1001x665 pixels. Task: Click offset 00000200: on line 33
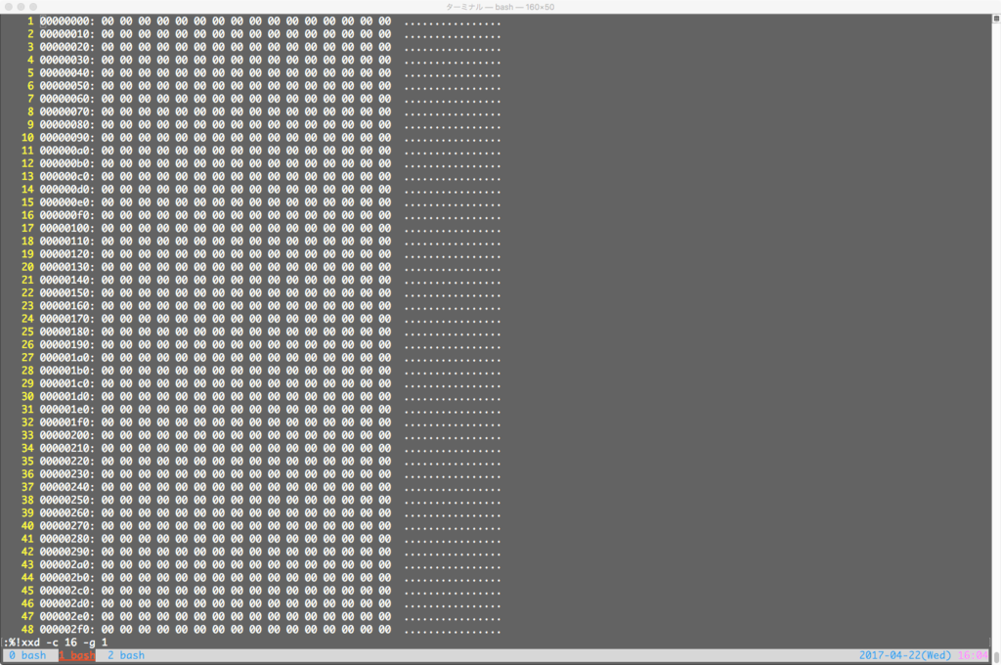[x=67, y=435]
